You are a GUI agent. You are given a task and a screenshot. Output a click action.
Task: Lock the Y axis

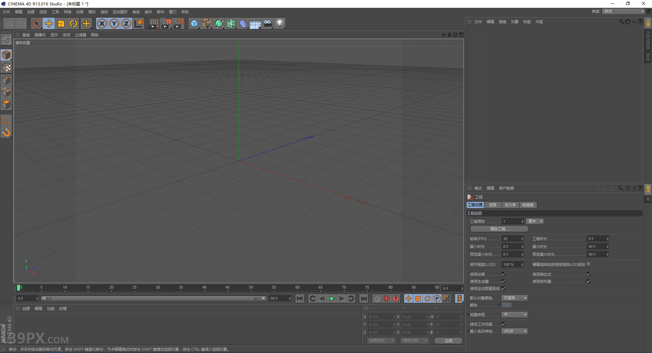coord(114,23)
